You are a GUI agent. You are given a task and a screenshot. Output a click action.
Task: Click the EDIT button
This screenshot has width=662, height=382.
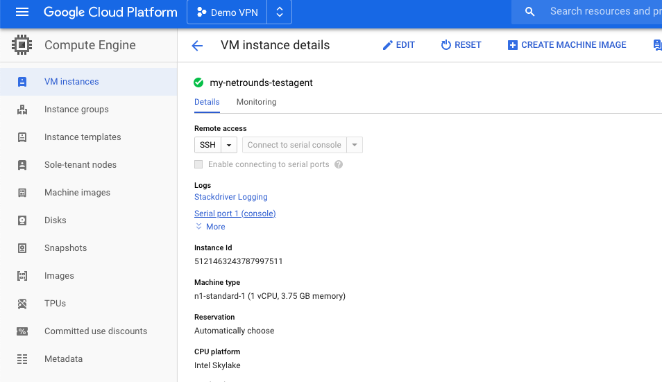pos(398,45)
